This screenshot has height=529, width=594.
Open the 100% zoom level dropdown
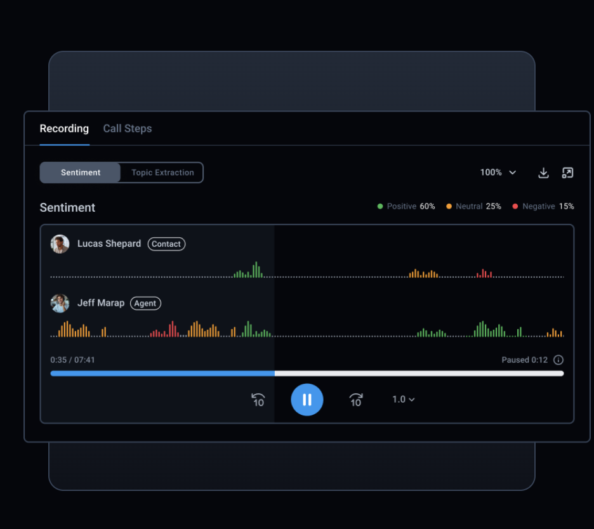coord(498,173)
